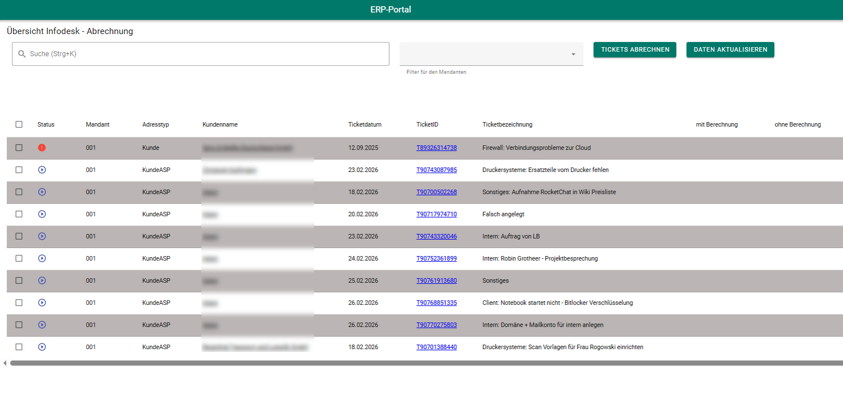Screen dimensions: 843x394
Task: Check the row checkbox for ticket T90761913680
Action: click(x=19, y=280)
